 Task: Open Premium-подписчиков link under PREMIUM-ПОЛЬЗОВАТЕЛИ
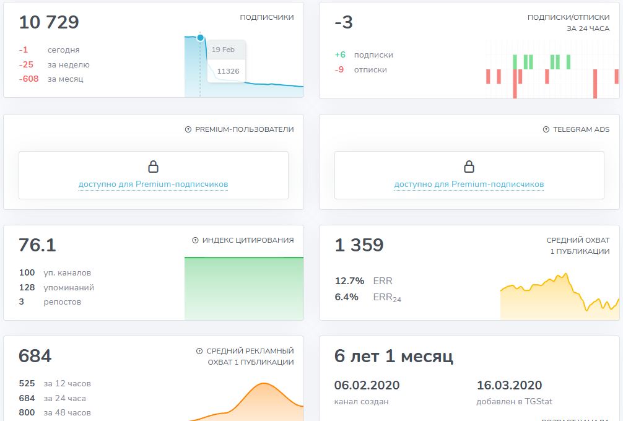coord(153,184)
